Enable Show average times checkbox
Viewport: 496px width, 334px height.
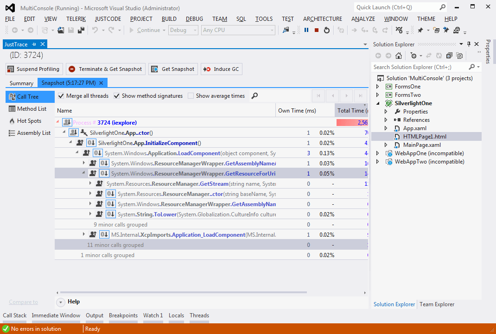191,96
